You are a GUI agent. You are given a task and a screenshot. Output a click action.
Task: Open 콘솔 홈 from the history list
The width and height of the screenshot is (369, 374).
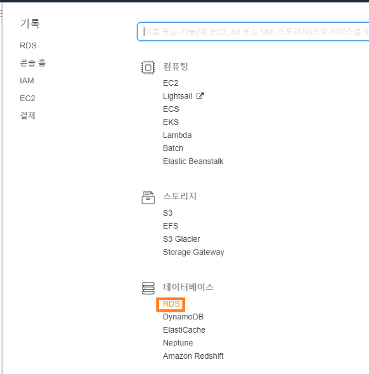tap(32, 63)
